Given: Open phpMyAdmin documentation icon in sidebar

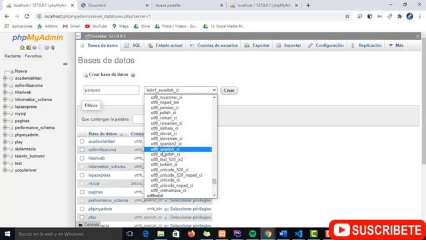Looking at the screenshot, I should (35, 47).
